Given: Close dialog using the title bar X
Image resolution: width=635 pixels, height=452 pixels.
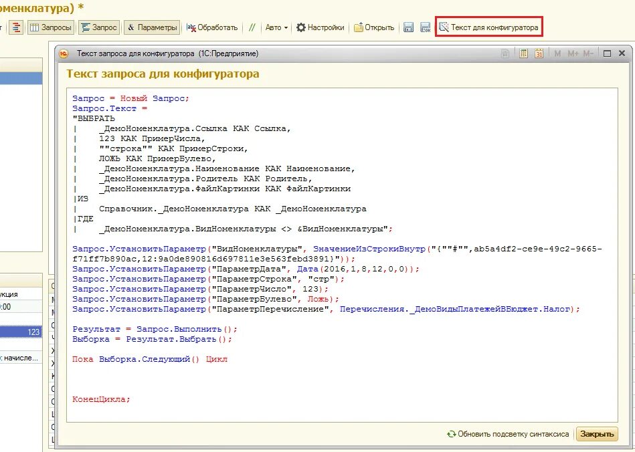Looking at the screenshot, I should click(x=622, y=53).
